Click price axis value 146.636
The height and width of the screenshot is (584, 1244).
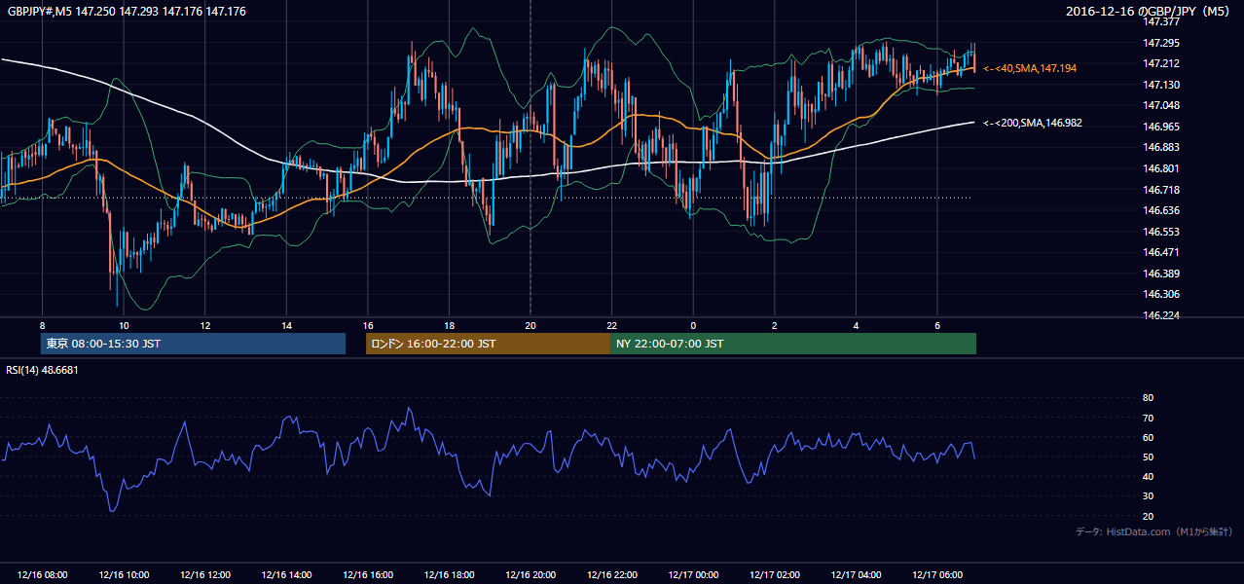(x=1161, y=210)
